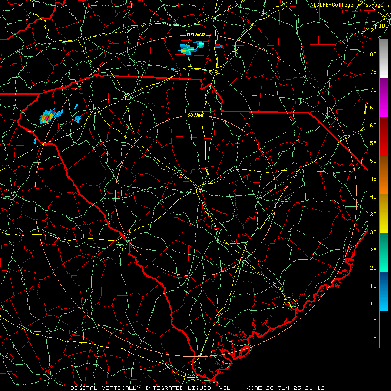Select the 50 NMI range ring label
Screen dimensions: 391x391
[x=196, y=115]
